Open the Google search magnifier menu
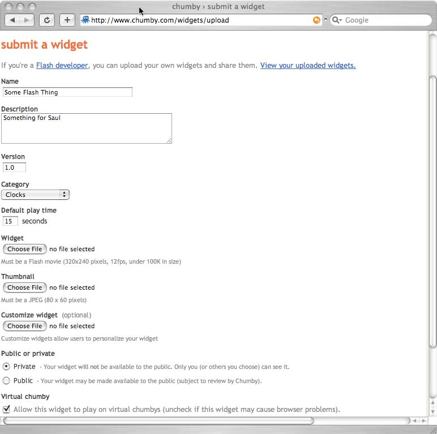The width and height of the screenshot is (437, 434). [337, 20]
